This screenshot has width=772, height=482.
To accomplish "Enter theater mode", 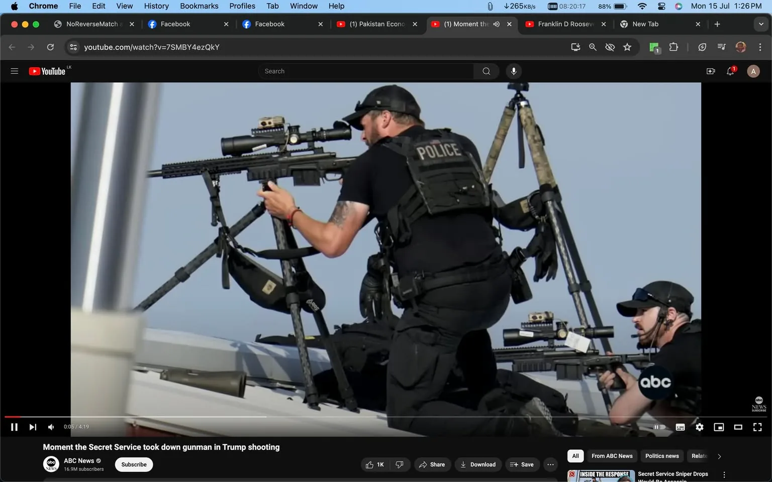I will point(738,427).
